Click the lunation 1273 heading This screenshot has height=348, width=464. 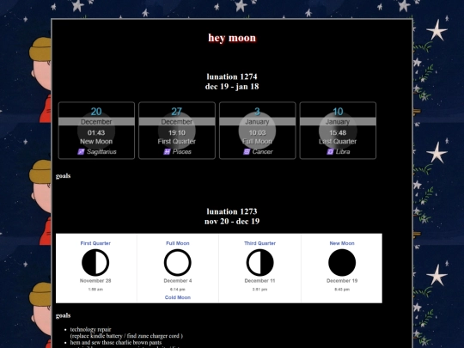232,211
